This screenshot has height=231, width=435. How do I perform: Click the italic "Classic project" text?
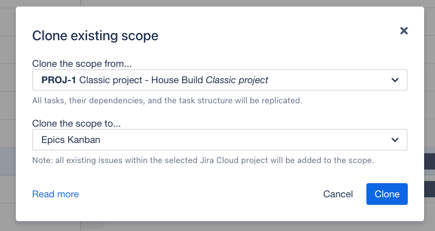point(237,80)
